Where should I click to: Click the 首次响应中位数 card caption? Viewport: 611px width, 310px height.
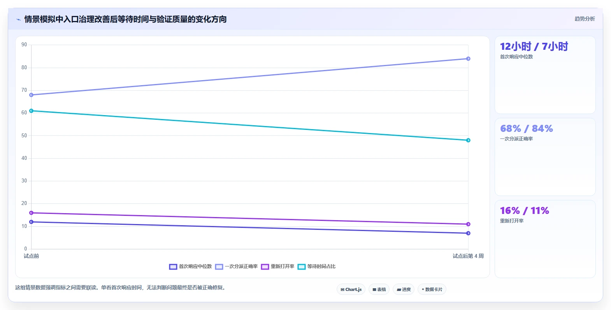(x=516, y=57)
